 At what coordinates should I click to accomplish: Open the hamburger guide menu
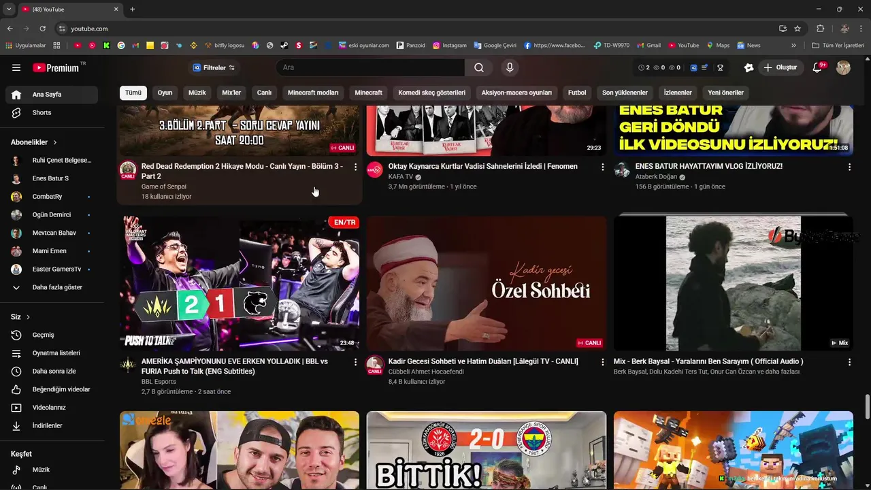(x=16, y=67)
